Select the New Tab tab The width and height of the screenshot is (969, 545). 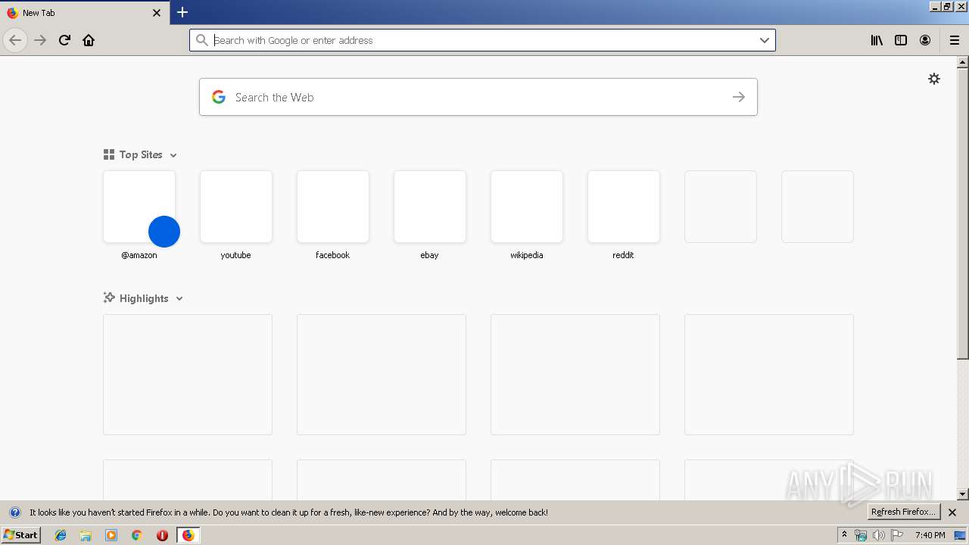pos(85,13)
